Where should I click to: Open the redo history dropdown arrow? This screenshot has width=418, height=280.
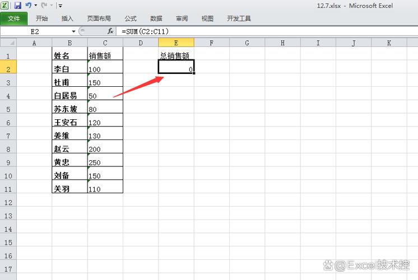[x=52, y=6]
